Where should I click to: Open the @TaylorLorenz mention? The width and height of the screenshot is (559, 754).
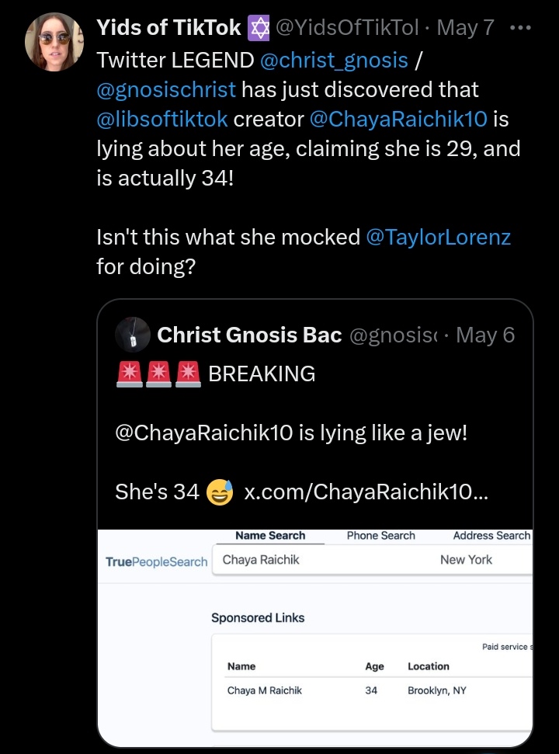(439, 237)
